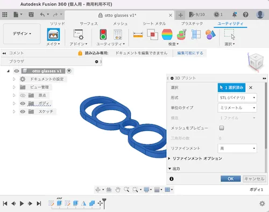Screen dimensions: 269x212
Task: Switch to the ユーティリティ tab
Action: (x=230, y=24)
